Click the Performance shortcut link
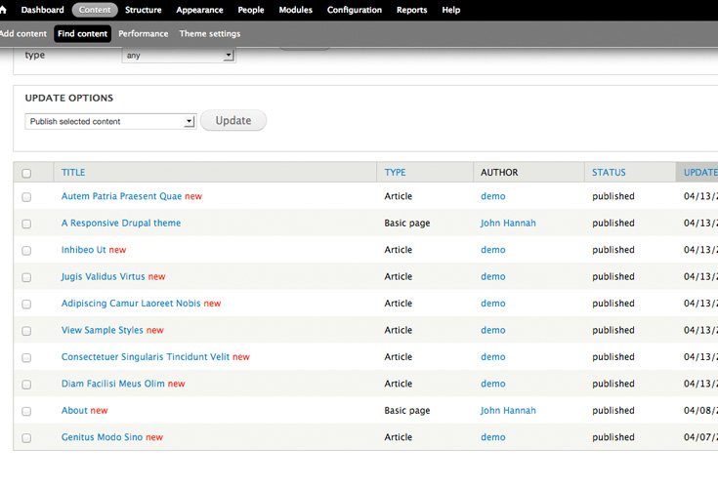The height and width of the screenshot is (488, 718). [x=143, y=33]
